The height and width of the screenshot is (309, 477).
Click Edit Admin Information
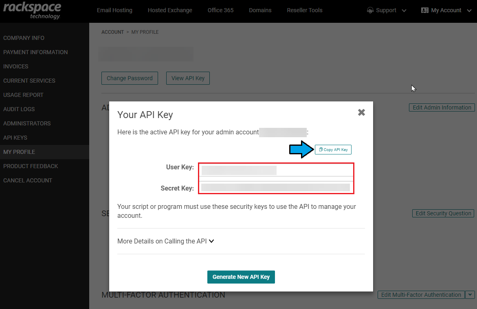442,107
